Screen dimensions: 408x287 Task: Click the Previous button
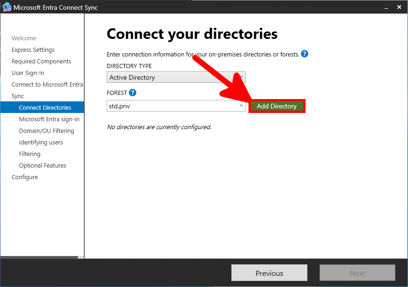269,273
